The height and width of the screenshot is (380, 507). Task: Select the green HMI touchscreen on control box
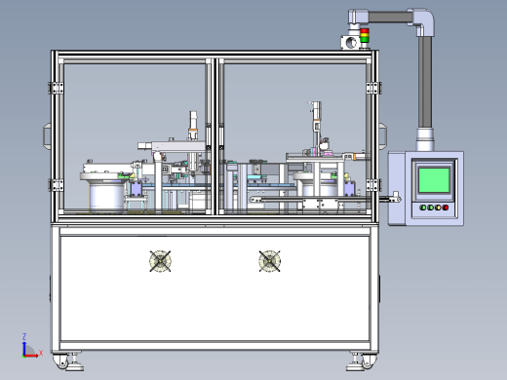pos(434,180)
